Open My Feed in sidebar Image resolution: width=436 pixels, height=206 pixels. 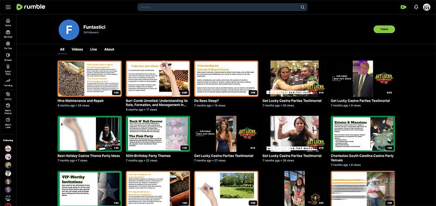tap(8, 34)
